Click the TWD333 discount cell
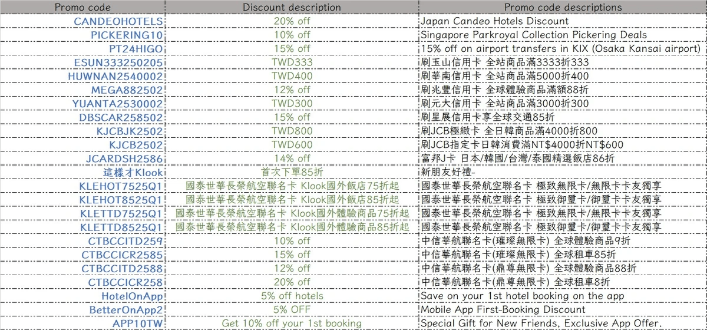Image resolution: width=707 pixels, height=330 pixels. (x=292, y=62)
